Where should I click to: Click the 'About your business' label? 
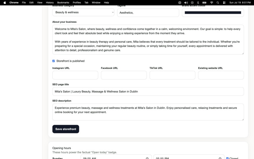click(x=64, y=22)
